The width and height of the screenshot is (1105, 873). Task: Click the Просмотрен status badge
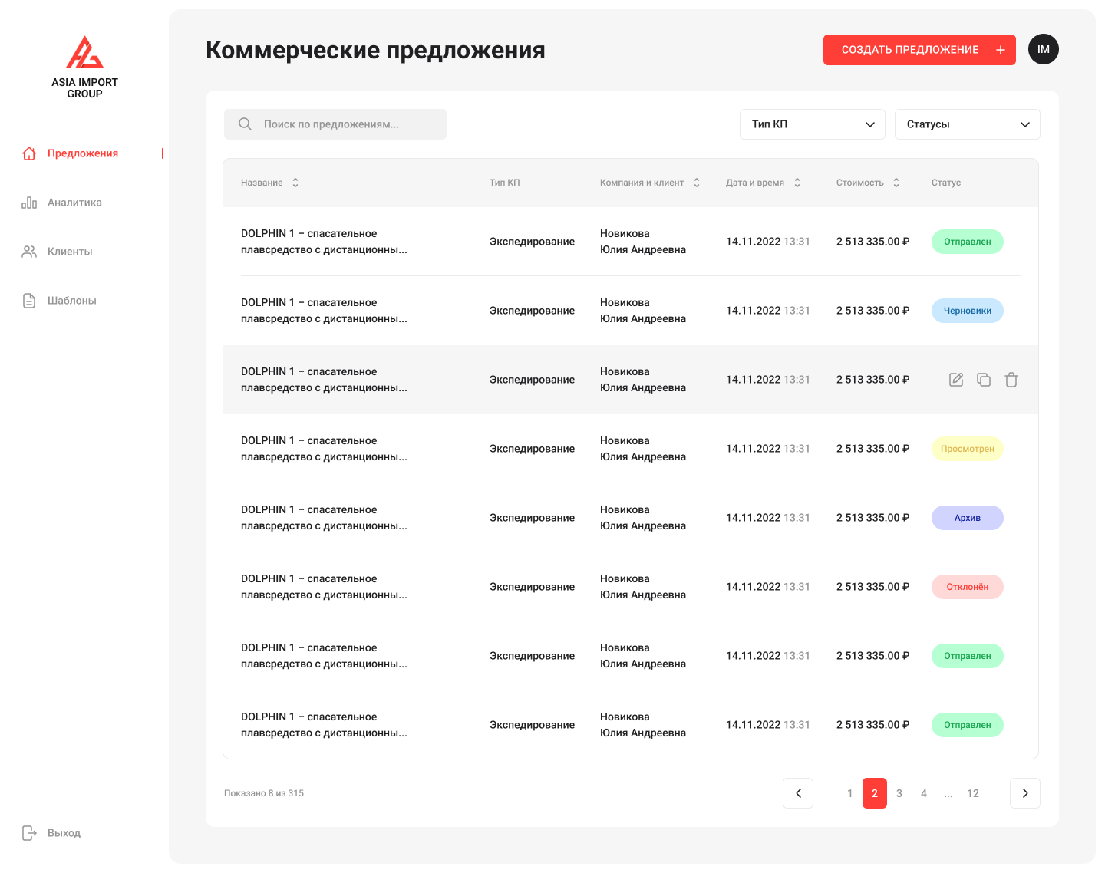tap(968, 449)
